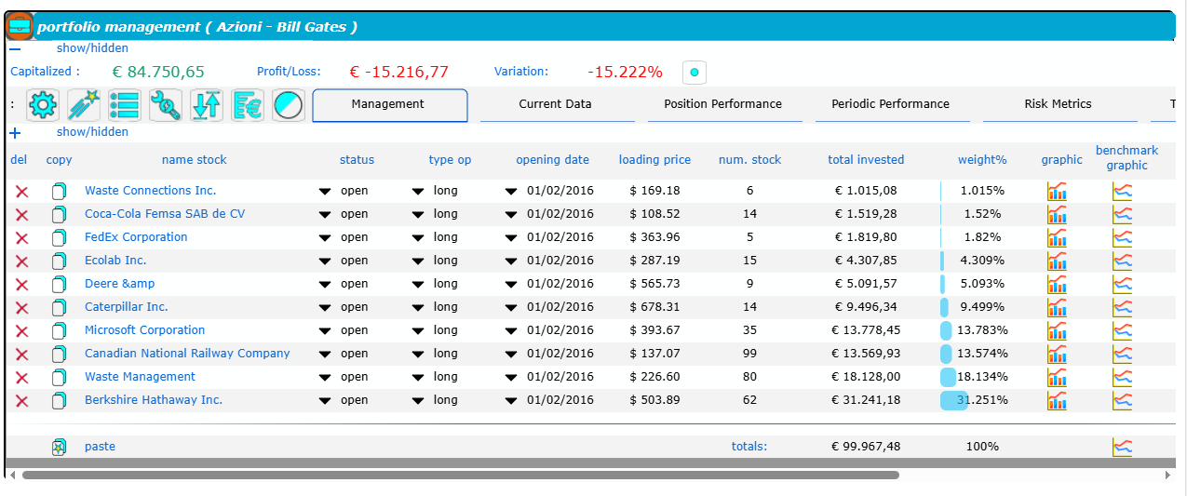The image size is (1187, 496).
Task: Switch to the Position Performance tab
Action: (722, 104)
